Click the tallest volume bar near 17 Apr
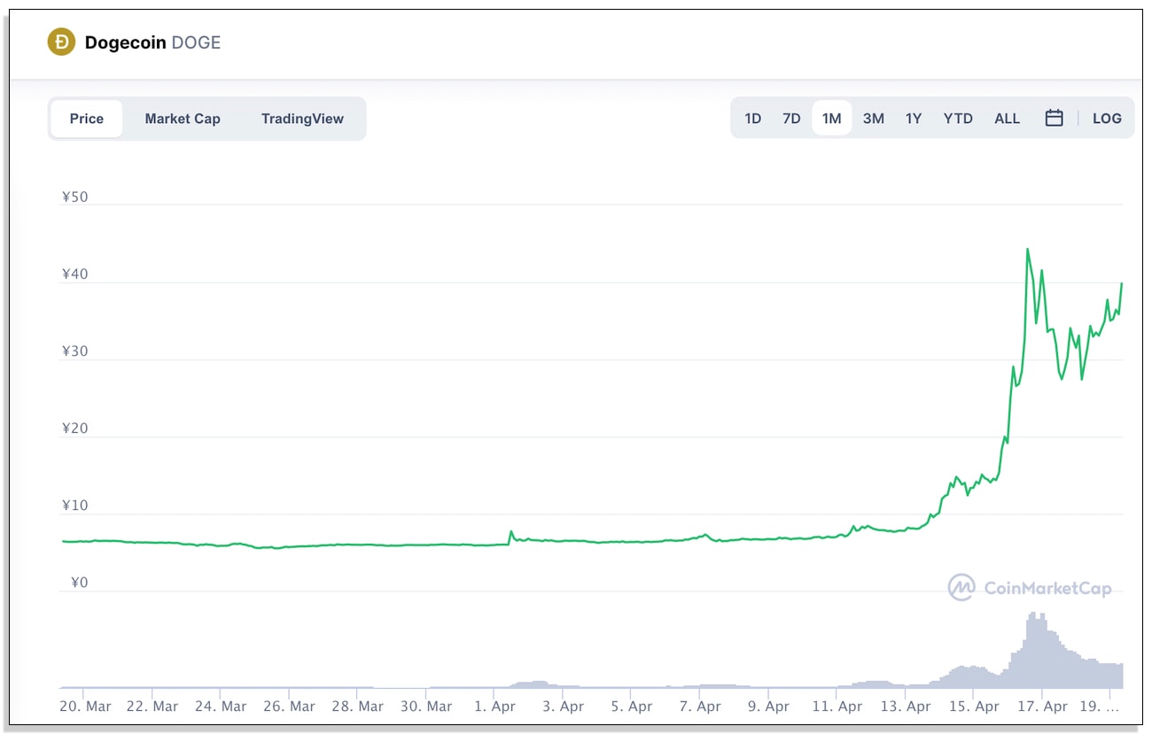This screenshot has height=734, width=1152. click(1032, 650)
